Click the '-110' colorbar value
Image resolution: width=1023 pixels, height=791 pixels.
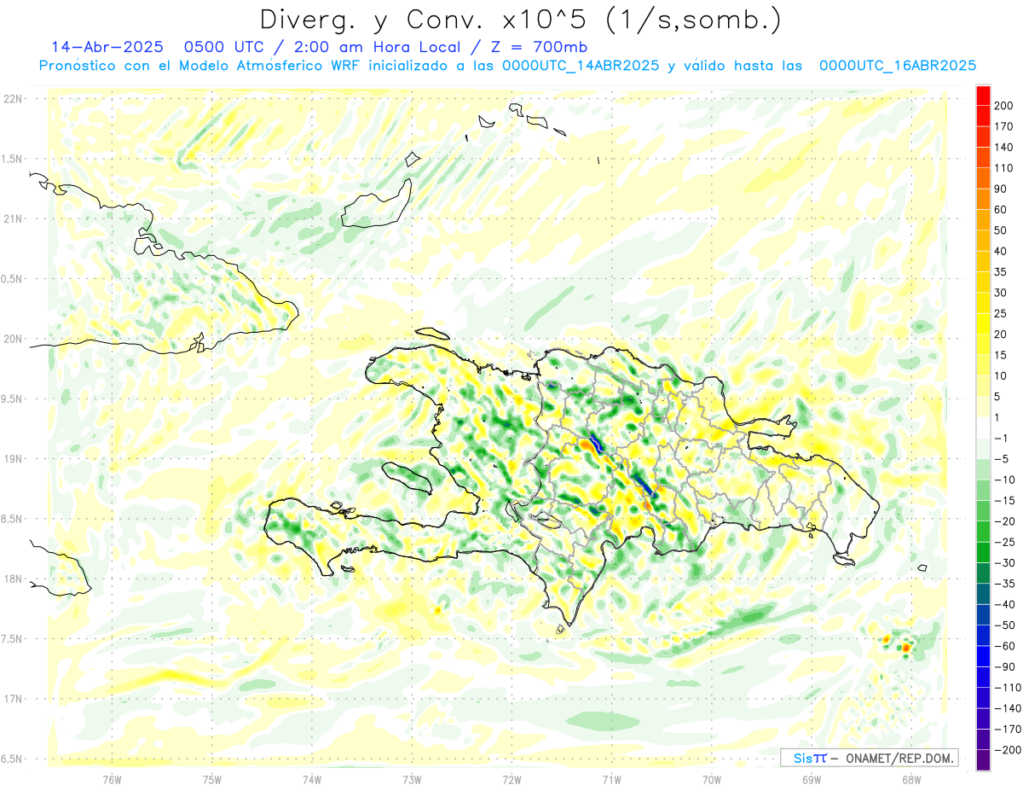coord(1006,688)
